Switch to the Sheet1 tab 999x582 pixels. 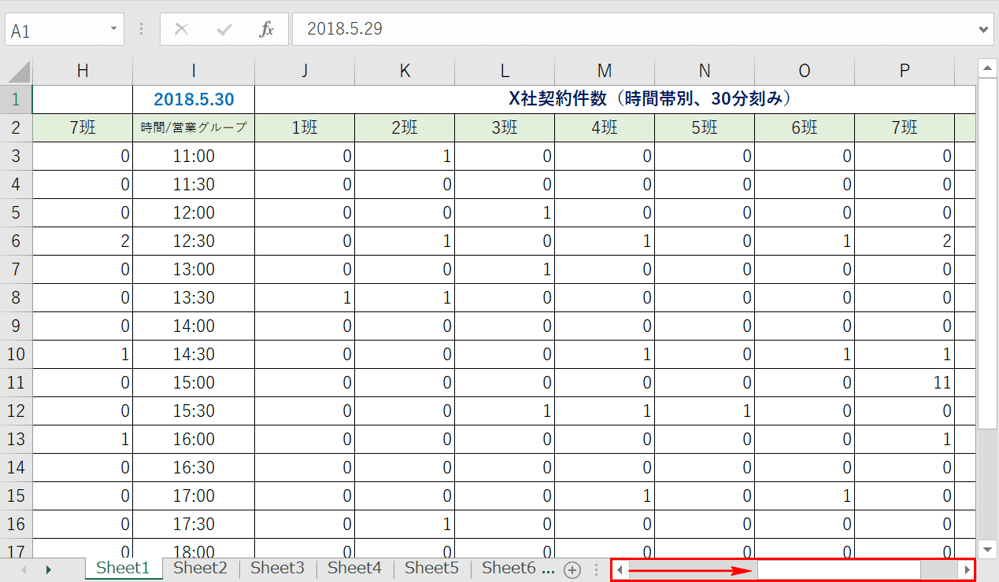point(123,568)
